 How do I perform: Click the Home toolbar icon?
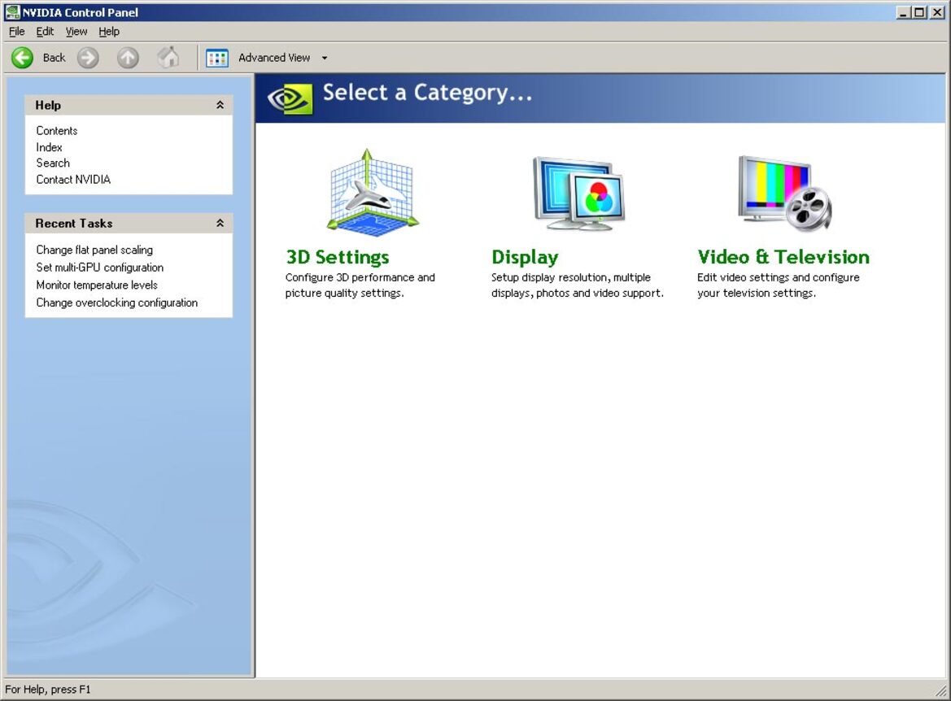pyautogui.click(x=168, y=58)
